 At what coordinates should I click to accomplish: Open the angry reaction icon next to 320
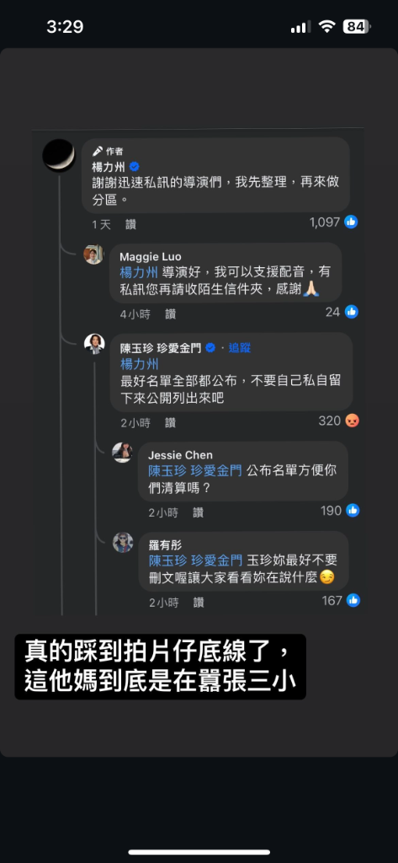[x=352, y=421]
